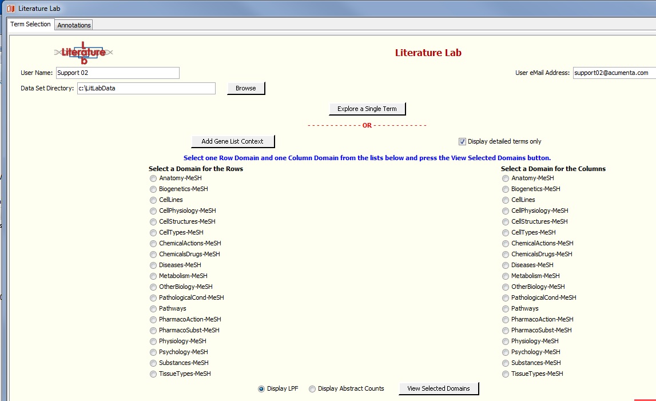Select ChemicalActions-MeSH for the Rows
Viewport: 656px width, 401px height.
(x=153, y=244)
